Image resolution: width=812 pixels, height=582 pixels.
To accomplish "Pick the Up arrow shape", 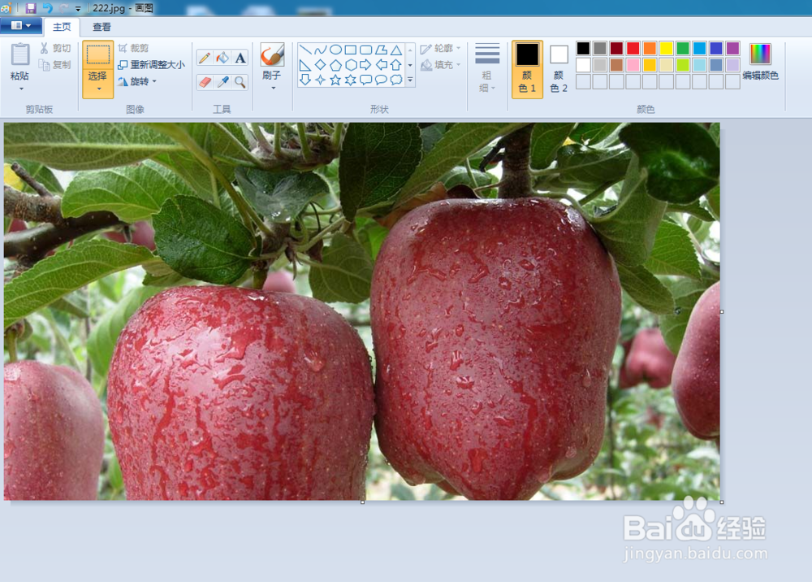I will point(396,65).
